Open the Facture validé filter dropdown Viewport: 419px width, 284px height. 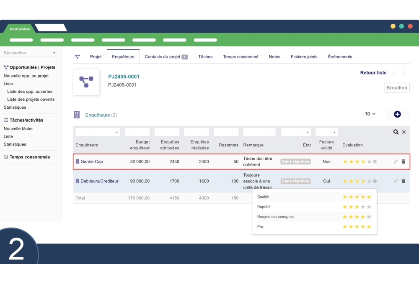pyautogui.click(x=326, y=132)
